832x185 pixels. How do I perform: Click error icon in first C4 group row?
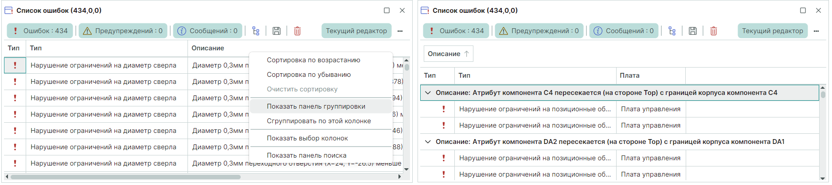click(444, 109)
